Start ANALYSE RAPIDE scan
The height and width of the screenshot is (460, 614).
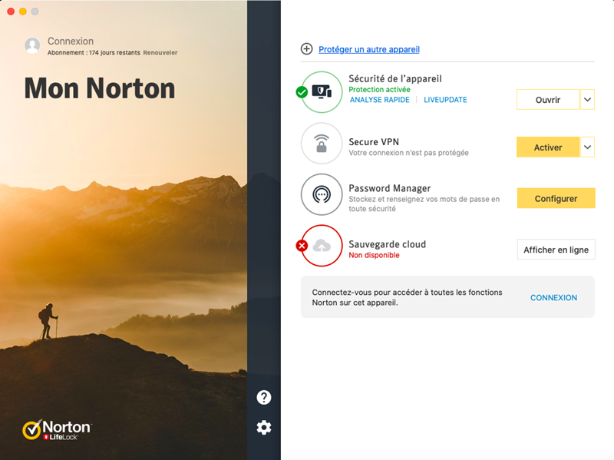tap(379, 100)
